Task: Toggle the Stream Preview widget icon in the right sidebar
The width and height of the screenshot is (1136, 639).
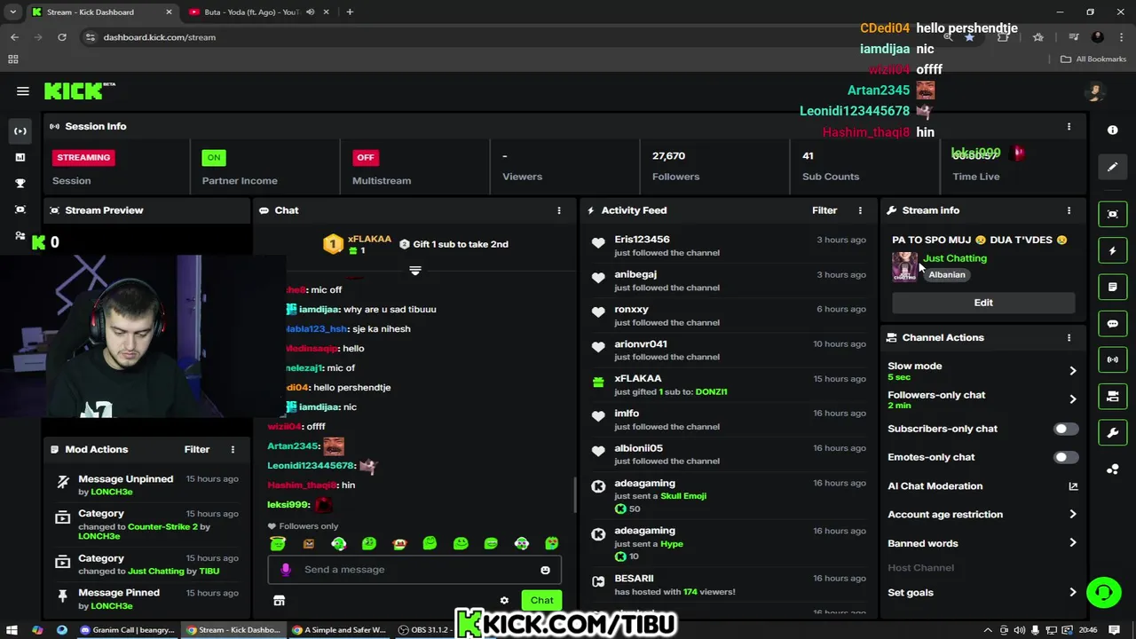Action: coord(1113,214)
